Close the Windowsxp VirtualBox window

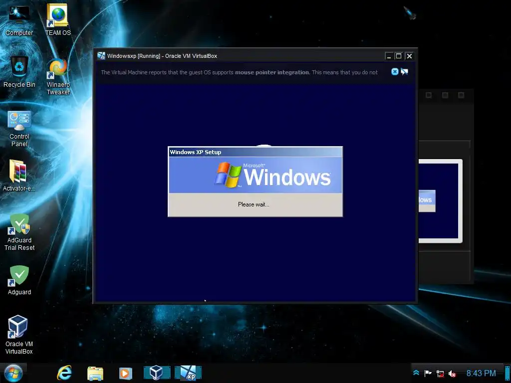point(409,56)
